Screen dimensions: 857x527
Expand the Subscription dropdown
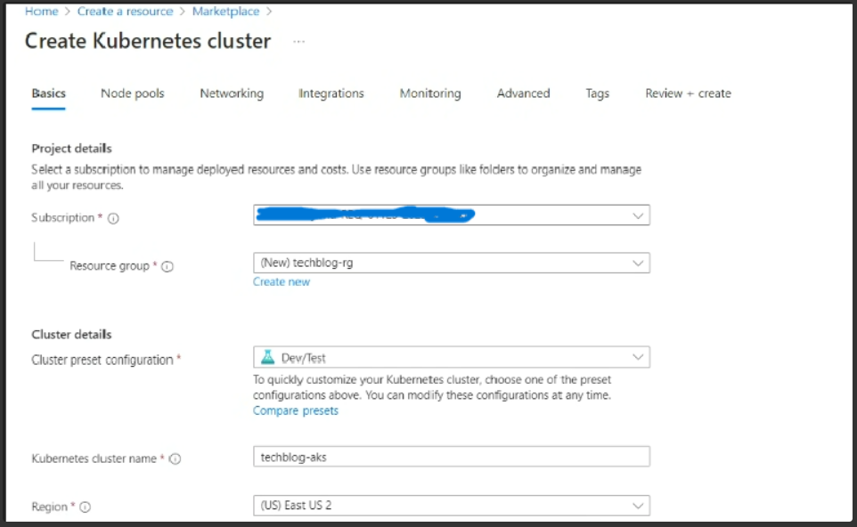tap(452, 215)
